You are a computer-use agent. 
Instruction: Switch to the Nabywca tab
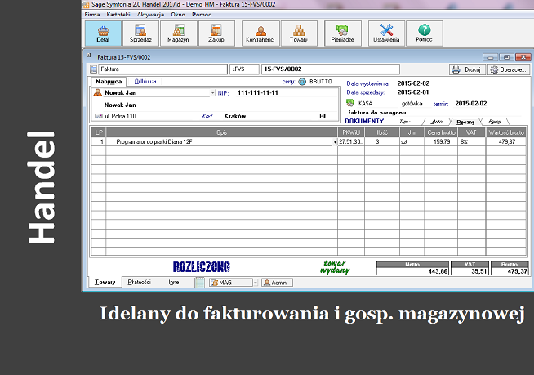[x=109, y=82]
